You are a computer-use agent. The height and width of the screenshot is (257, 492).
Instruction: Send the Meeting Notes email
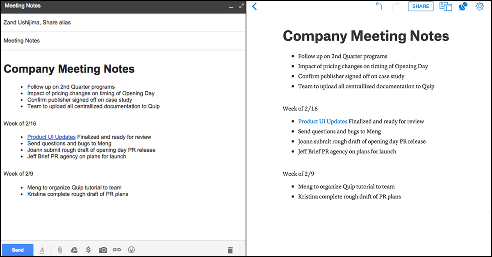click(18, 250)
